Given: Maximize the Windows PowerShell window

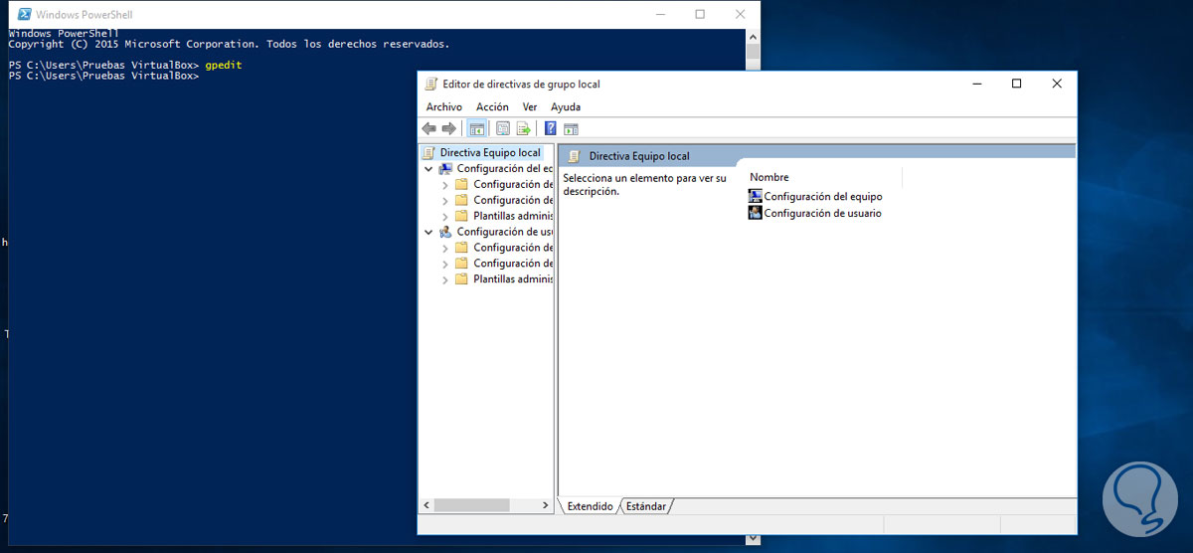Looking at the screenshot, I should [700, 14].
